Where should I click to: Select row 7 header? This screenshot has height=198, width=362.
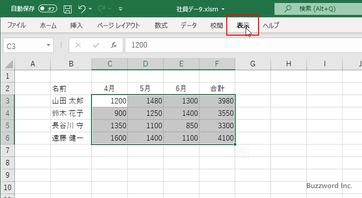[x=7, y=150]
